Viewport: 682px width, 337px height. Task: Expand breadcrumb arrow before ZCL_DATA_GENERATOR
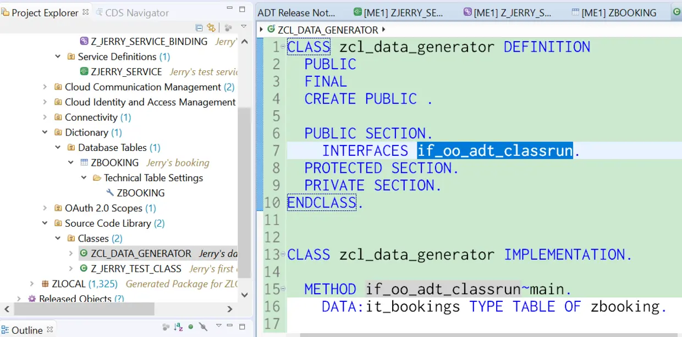[261, 30]
